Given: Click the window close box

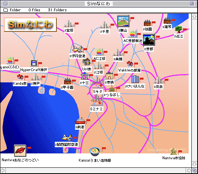Looking at the screenshot, I should [5, 3].
